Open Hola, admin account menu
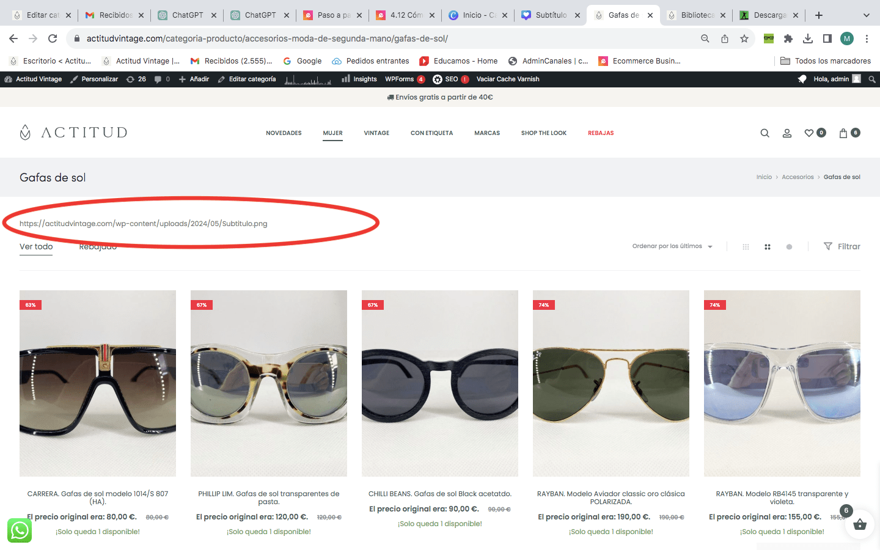Screen dimensions: 880x550 click(x=837, y=79)
